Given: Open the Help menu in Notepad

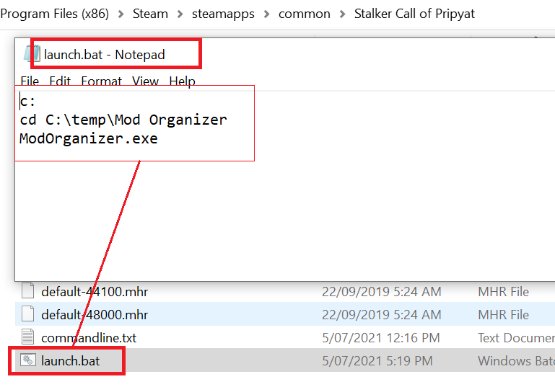Looking at the screenshot, I should [182, 81].
